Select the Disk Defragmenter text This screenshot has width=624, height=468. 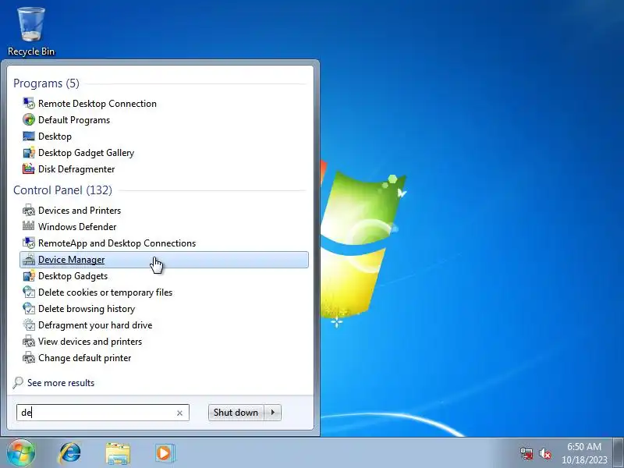tap(76, 168)
